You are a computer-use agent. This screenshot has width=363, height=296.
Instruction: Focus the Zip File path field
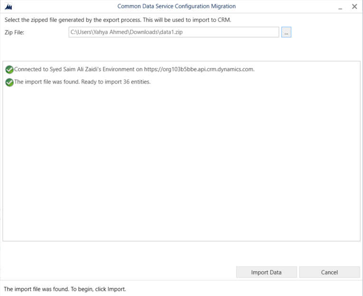[x=173, y=32]
